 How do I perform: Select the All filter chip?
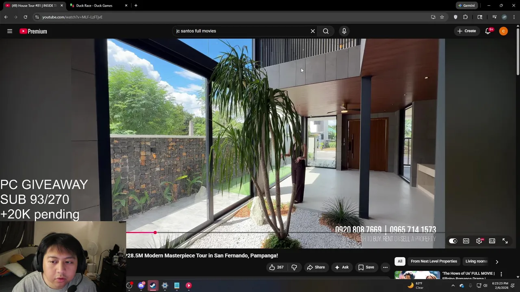coord(400,261)
